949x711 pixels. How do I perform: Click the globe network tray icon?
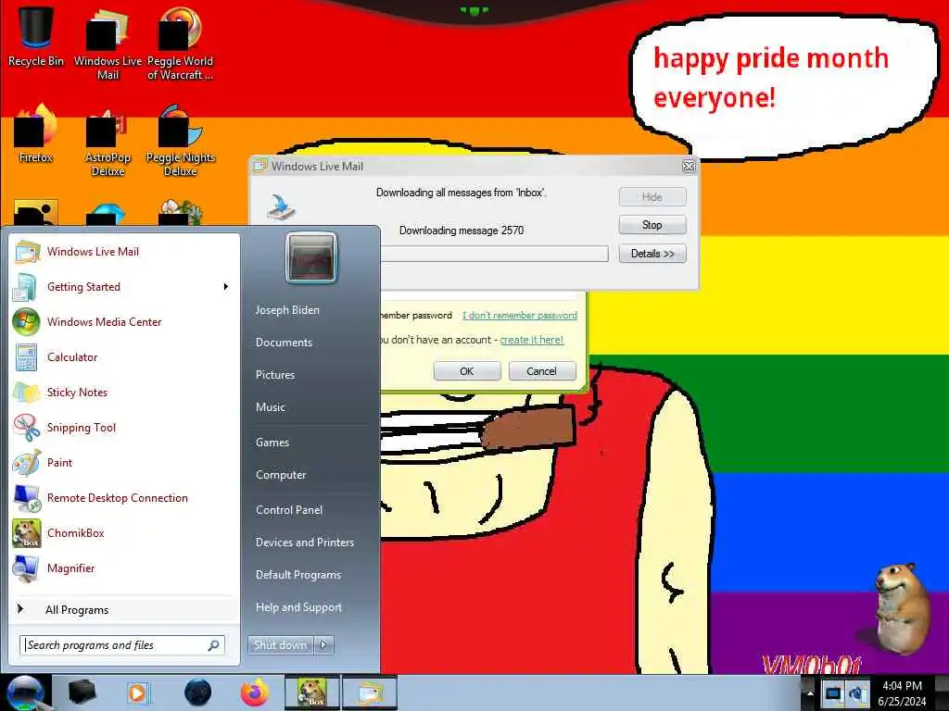[857, 693]
